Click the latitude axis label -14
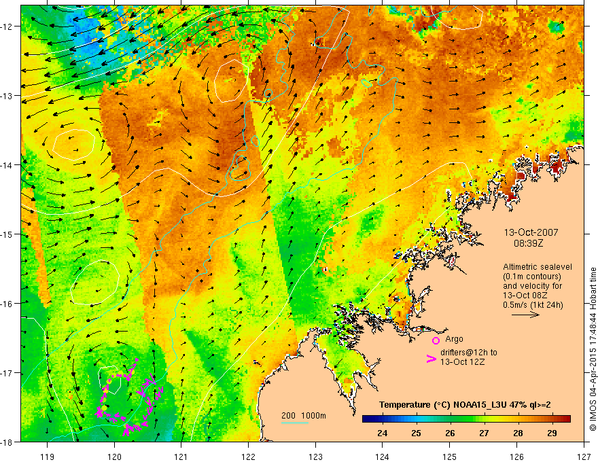The image size is (598, 462). [x=6, y=165]
